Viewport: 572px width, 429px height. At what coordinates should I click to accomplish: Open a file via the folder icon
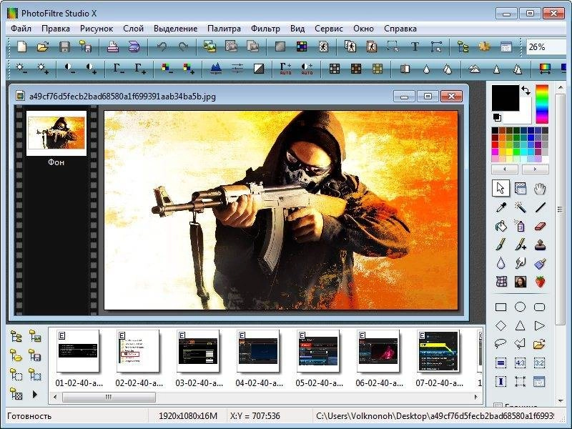43,46
